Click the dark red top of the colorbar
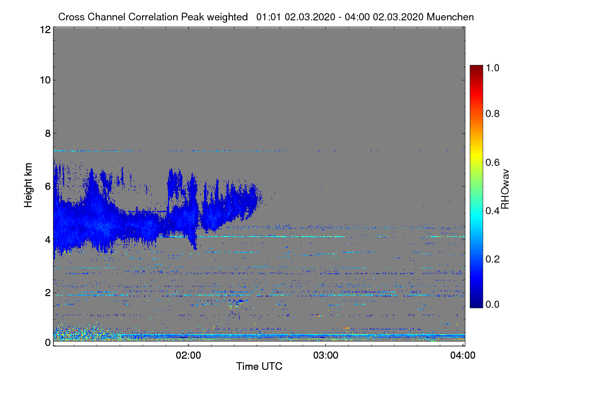This screenshot has width=611, height=407. (476, 69)
